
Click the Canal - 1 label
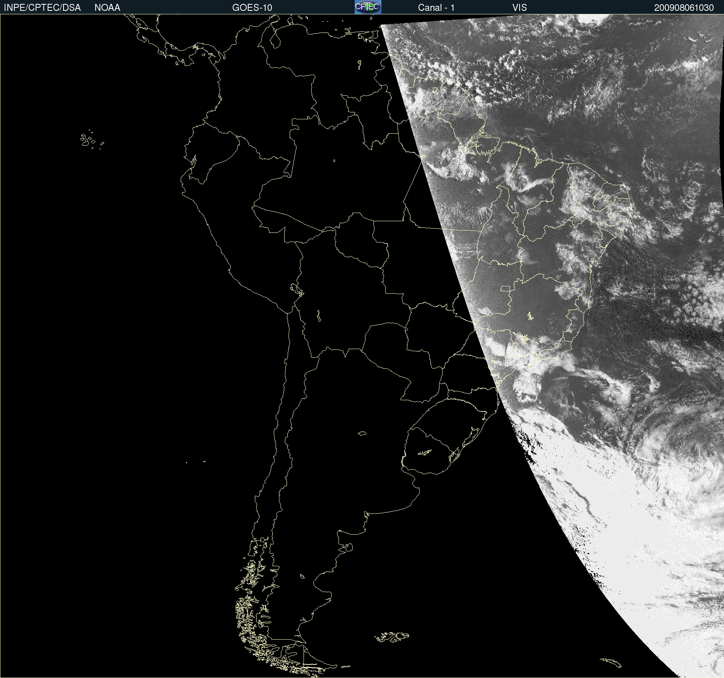point(436,8)
